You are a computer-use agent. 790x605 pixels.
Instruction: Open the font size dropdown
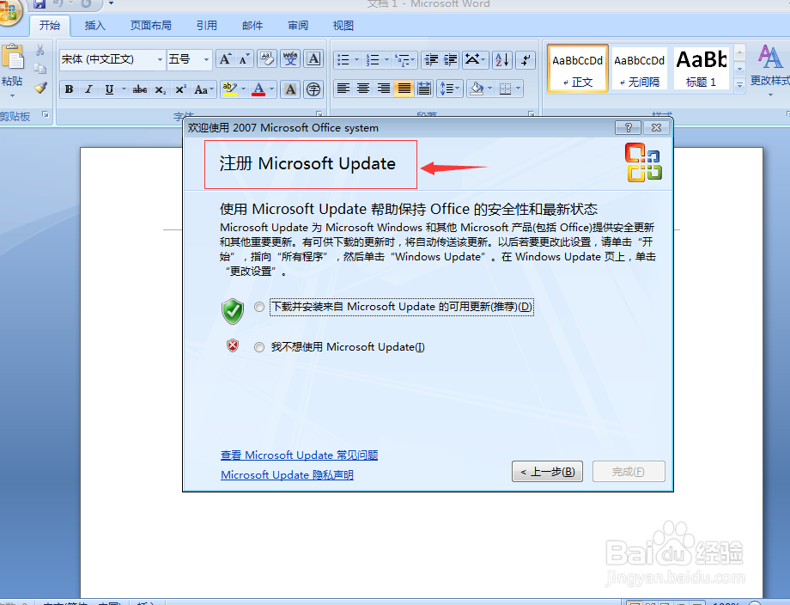coord(206,59)
